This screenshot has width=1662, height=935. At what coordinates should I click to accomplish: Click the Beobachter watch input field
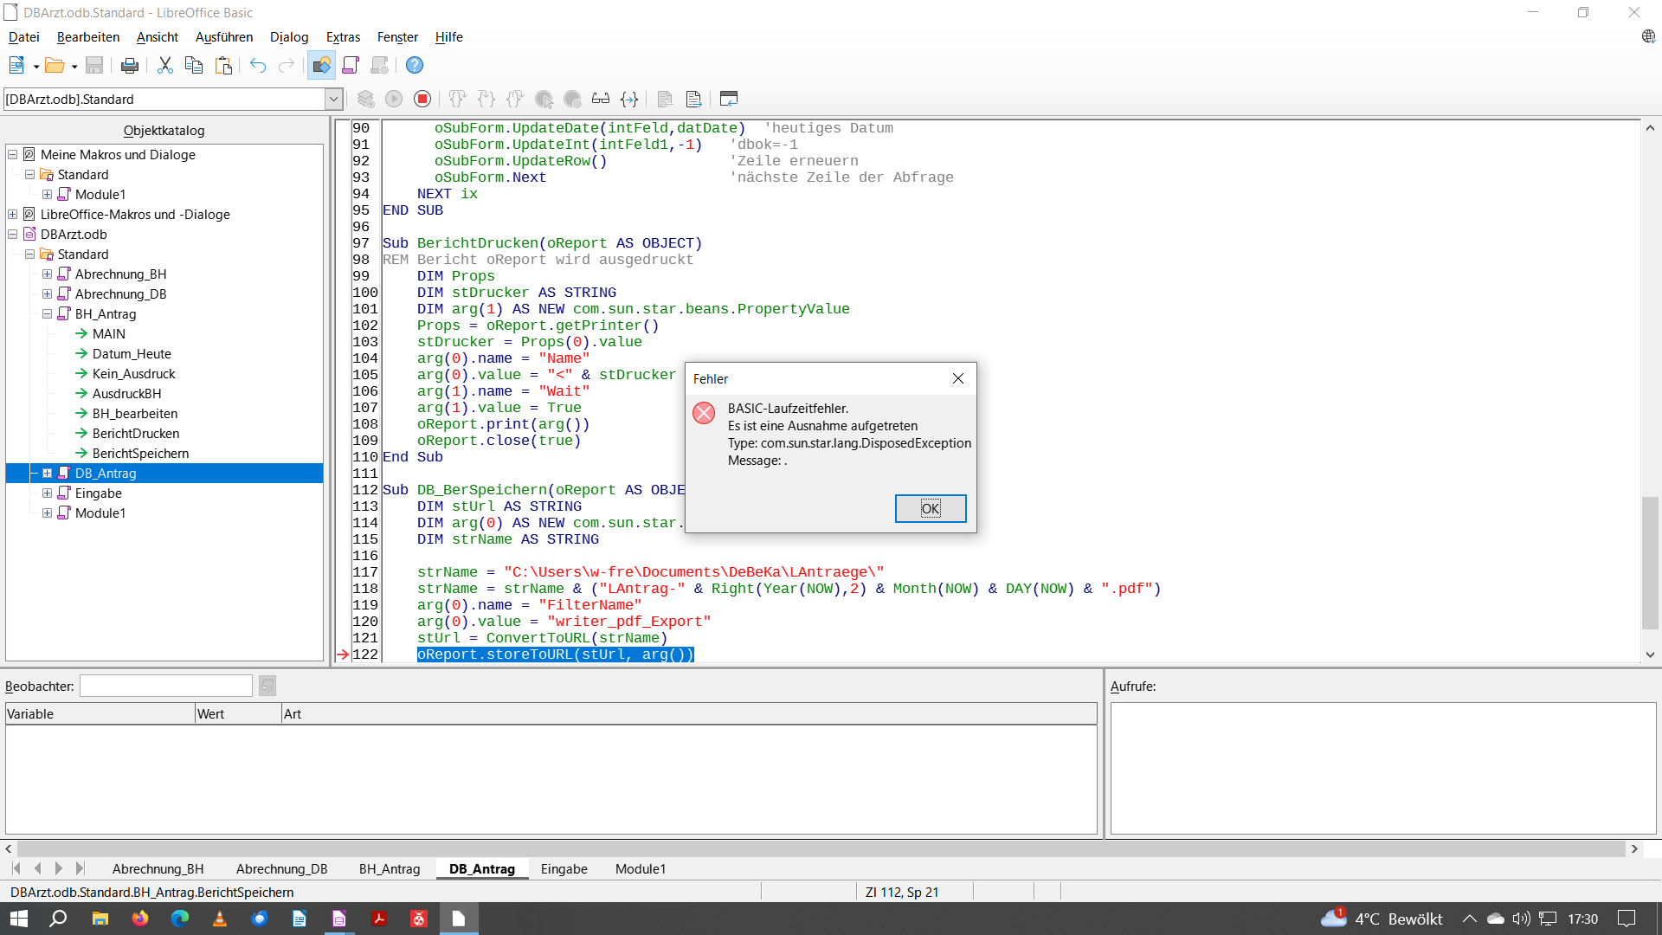166,687
